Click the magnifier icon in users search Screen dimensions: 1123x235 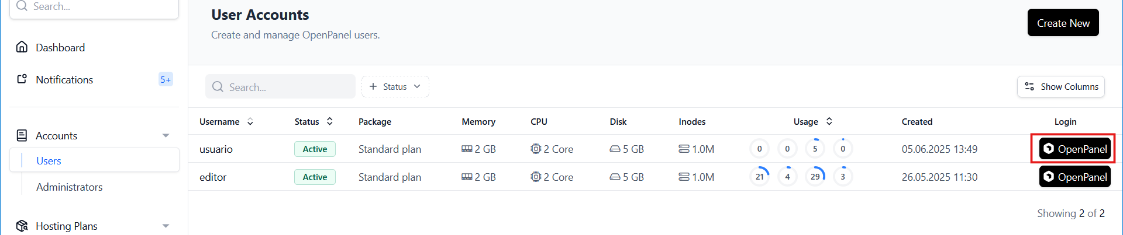click(218, 87)
